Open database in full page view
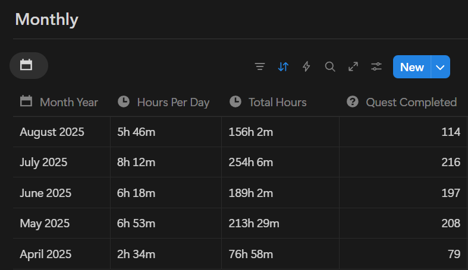This screenshot has width=468, height=270. [x=353, y=67]
